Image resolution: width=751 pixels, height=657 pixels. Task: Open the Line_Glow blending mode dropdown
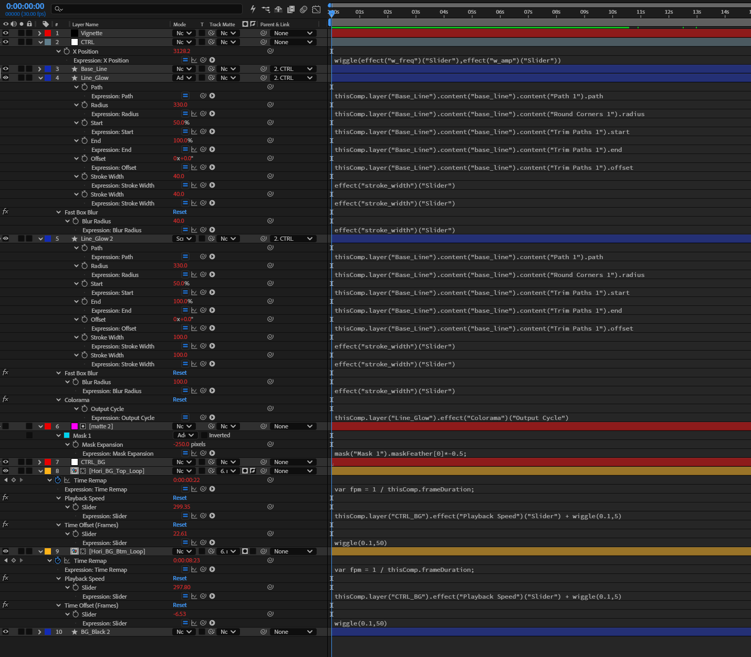184,78
